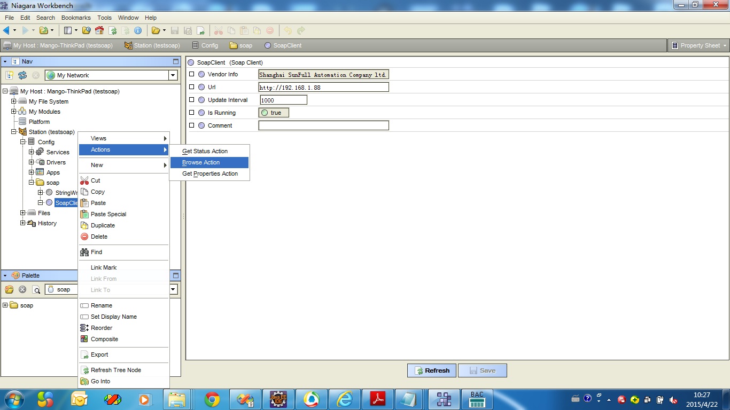Click My Host icon in breadcrumb bar
The width and height of the screenshot is (730, 410).
tap(7, 45)
